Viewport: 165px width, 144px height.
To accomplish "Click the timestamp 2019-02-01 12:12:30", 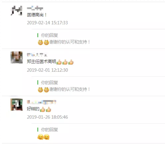I will tap(47, 70).
